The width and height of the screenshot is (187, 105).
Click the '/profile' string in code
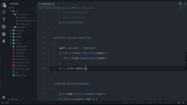coord(88,48)
